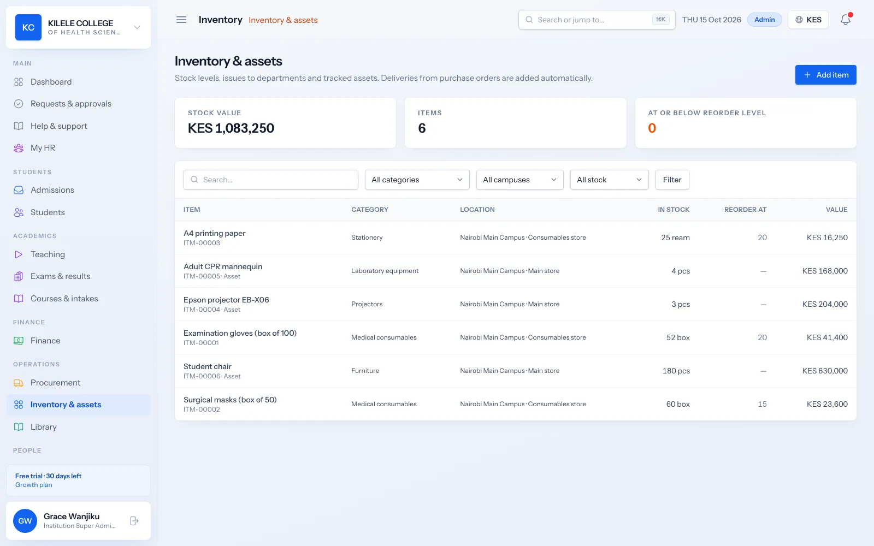This screenshot has width=874, height=546.
Task: Click the Students group icon
Action: pyautogui.click(x=19, y=212)
